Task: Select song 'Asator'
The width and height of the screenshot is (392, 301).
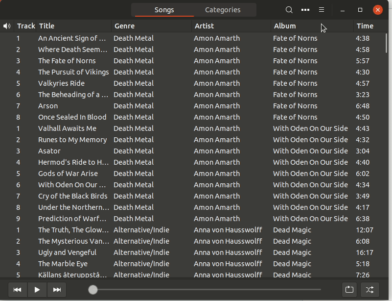Action: pos(49,151)
